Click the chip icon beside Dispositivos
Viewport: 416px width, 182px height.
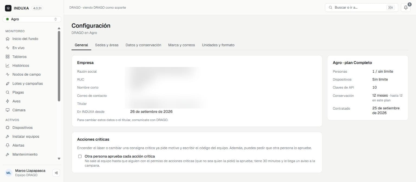(8, 127)
